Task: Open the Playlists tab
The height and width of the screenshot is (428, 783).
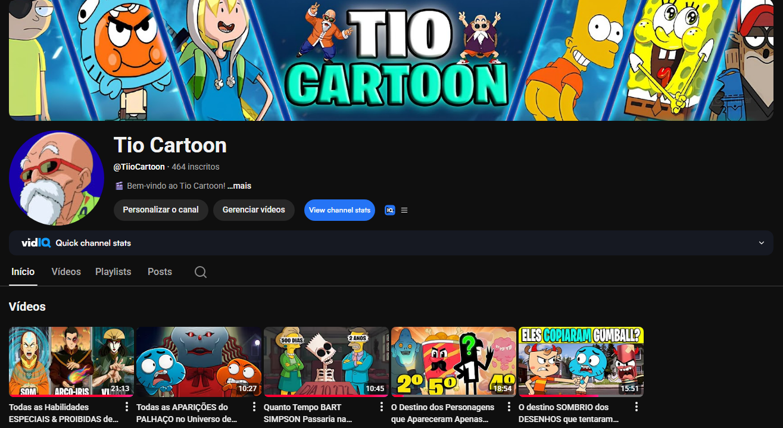Action: pyautogui.click(x=113, y=271)
